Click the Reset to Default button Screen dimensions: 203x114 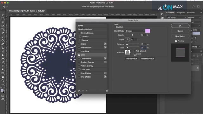click(x=147, y=59)
